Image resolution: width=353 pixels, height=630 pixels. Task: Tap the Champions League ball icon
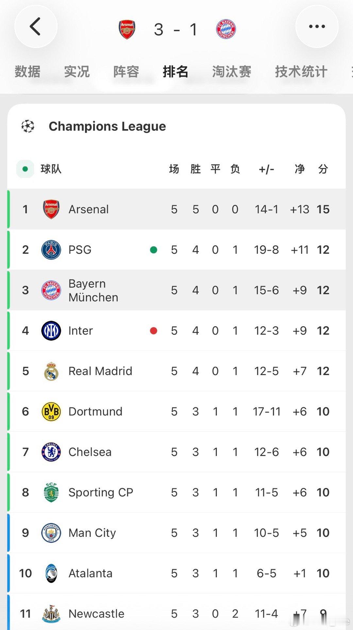tap(28, 126)
